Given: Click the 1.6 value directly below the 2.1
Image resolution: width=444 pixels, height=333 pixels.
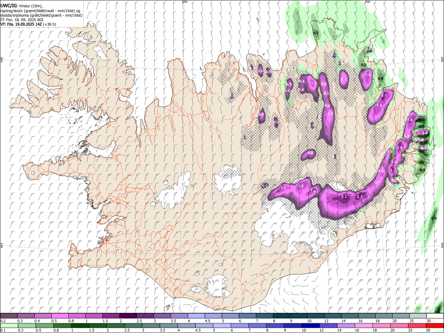Looking at the screenshot, I should [x=379, y=105].
